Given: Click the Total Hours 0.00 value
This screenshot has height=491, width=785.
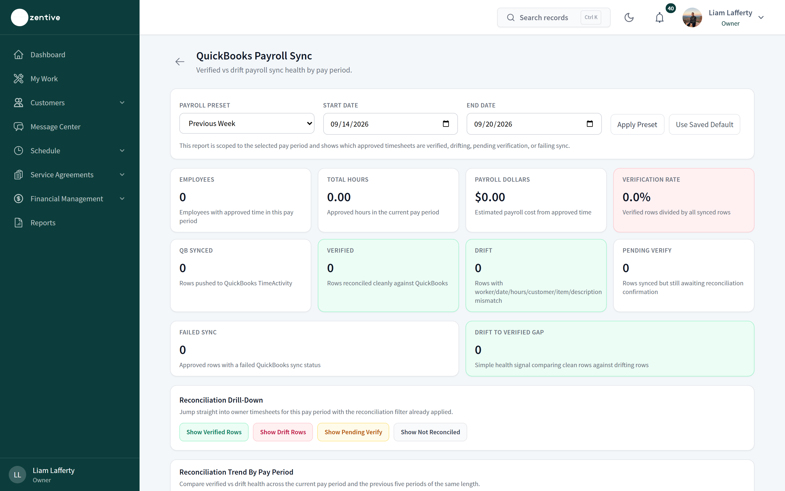Looking at the screenshot, I should [339, 197].
